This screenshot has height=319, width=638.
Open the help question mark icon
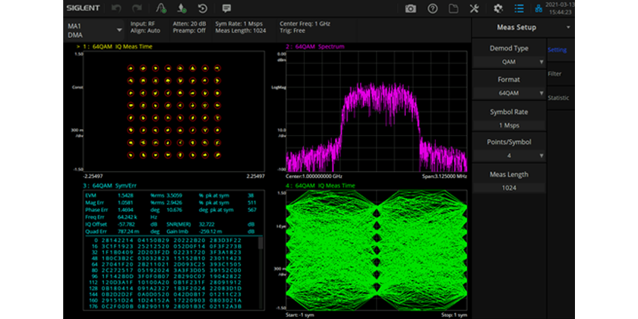point(432,8)
